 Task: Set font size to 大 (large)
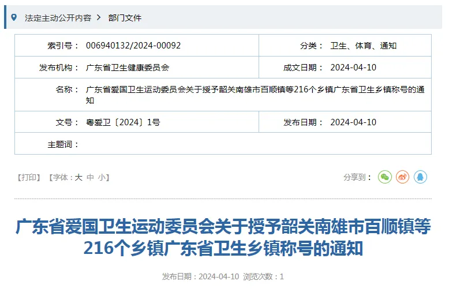78,178
